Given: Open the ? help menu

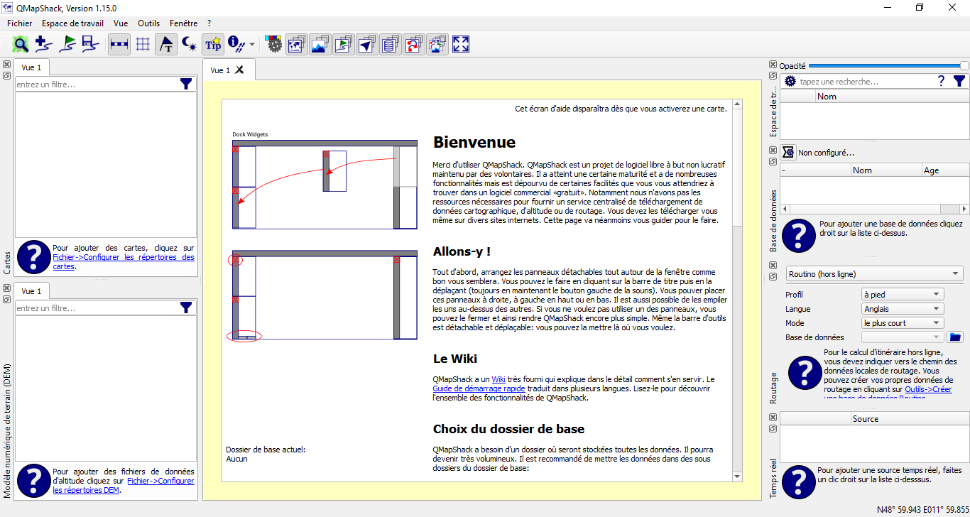Looking at the screenshot, I should coord(209,23).
